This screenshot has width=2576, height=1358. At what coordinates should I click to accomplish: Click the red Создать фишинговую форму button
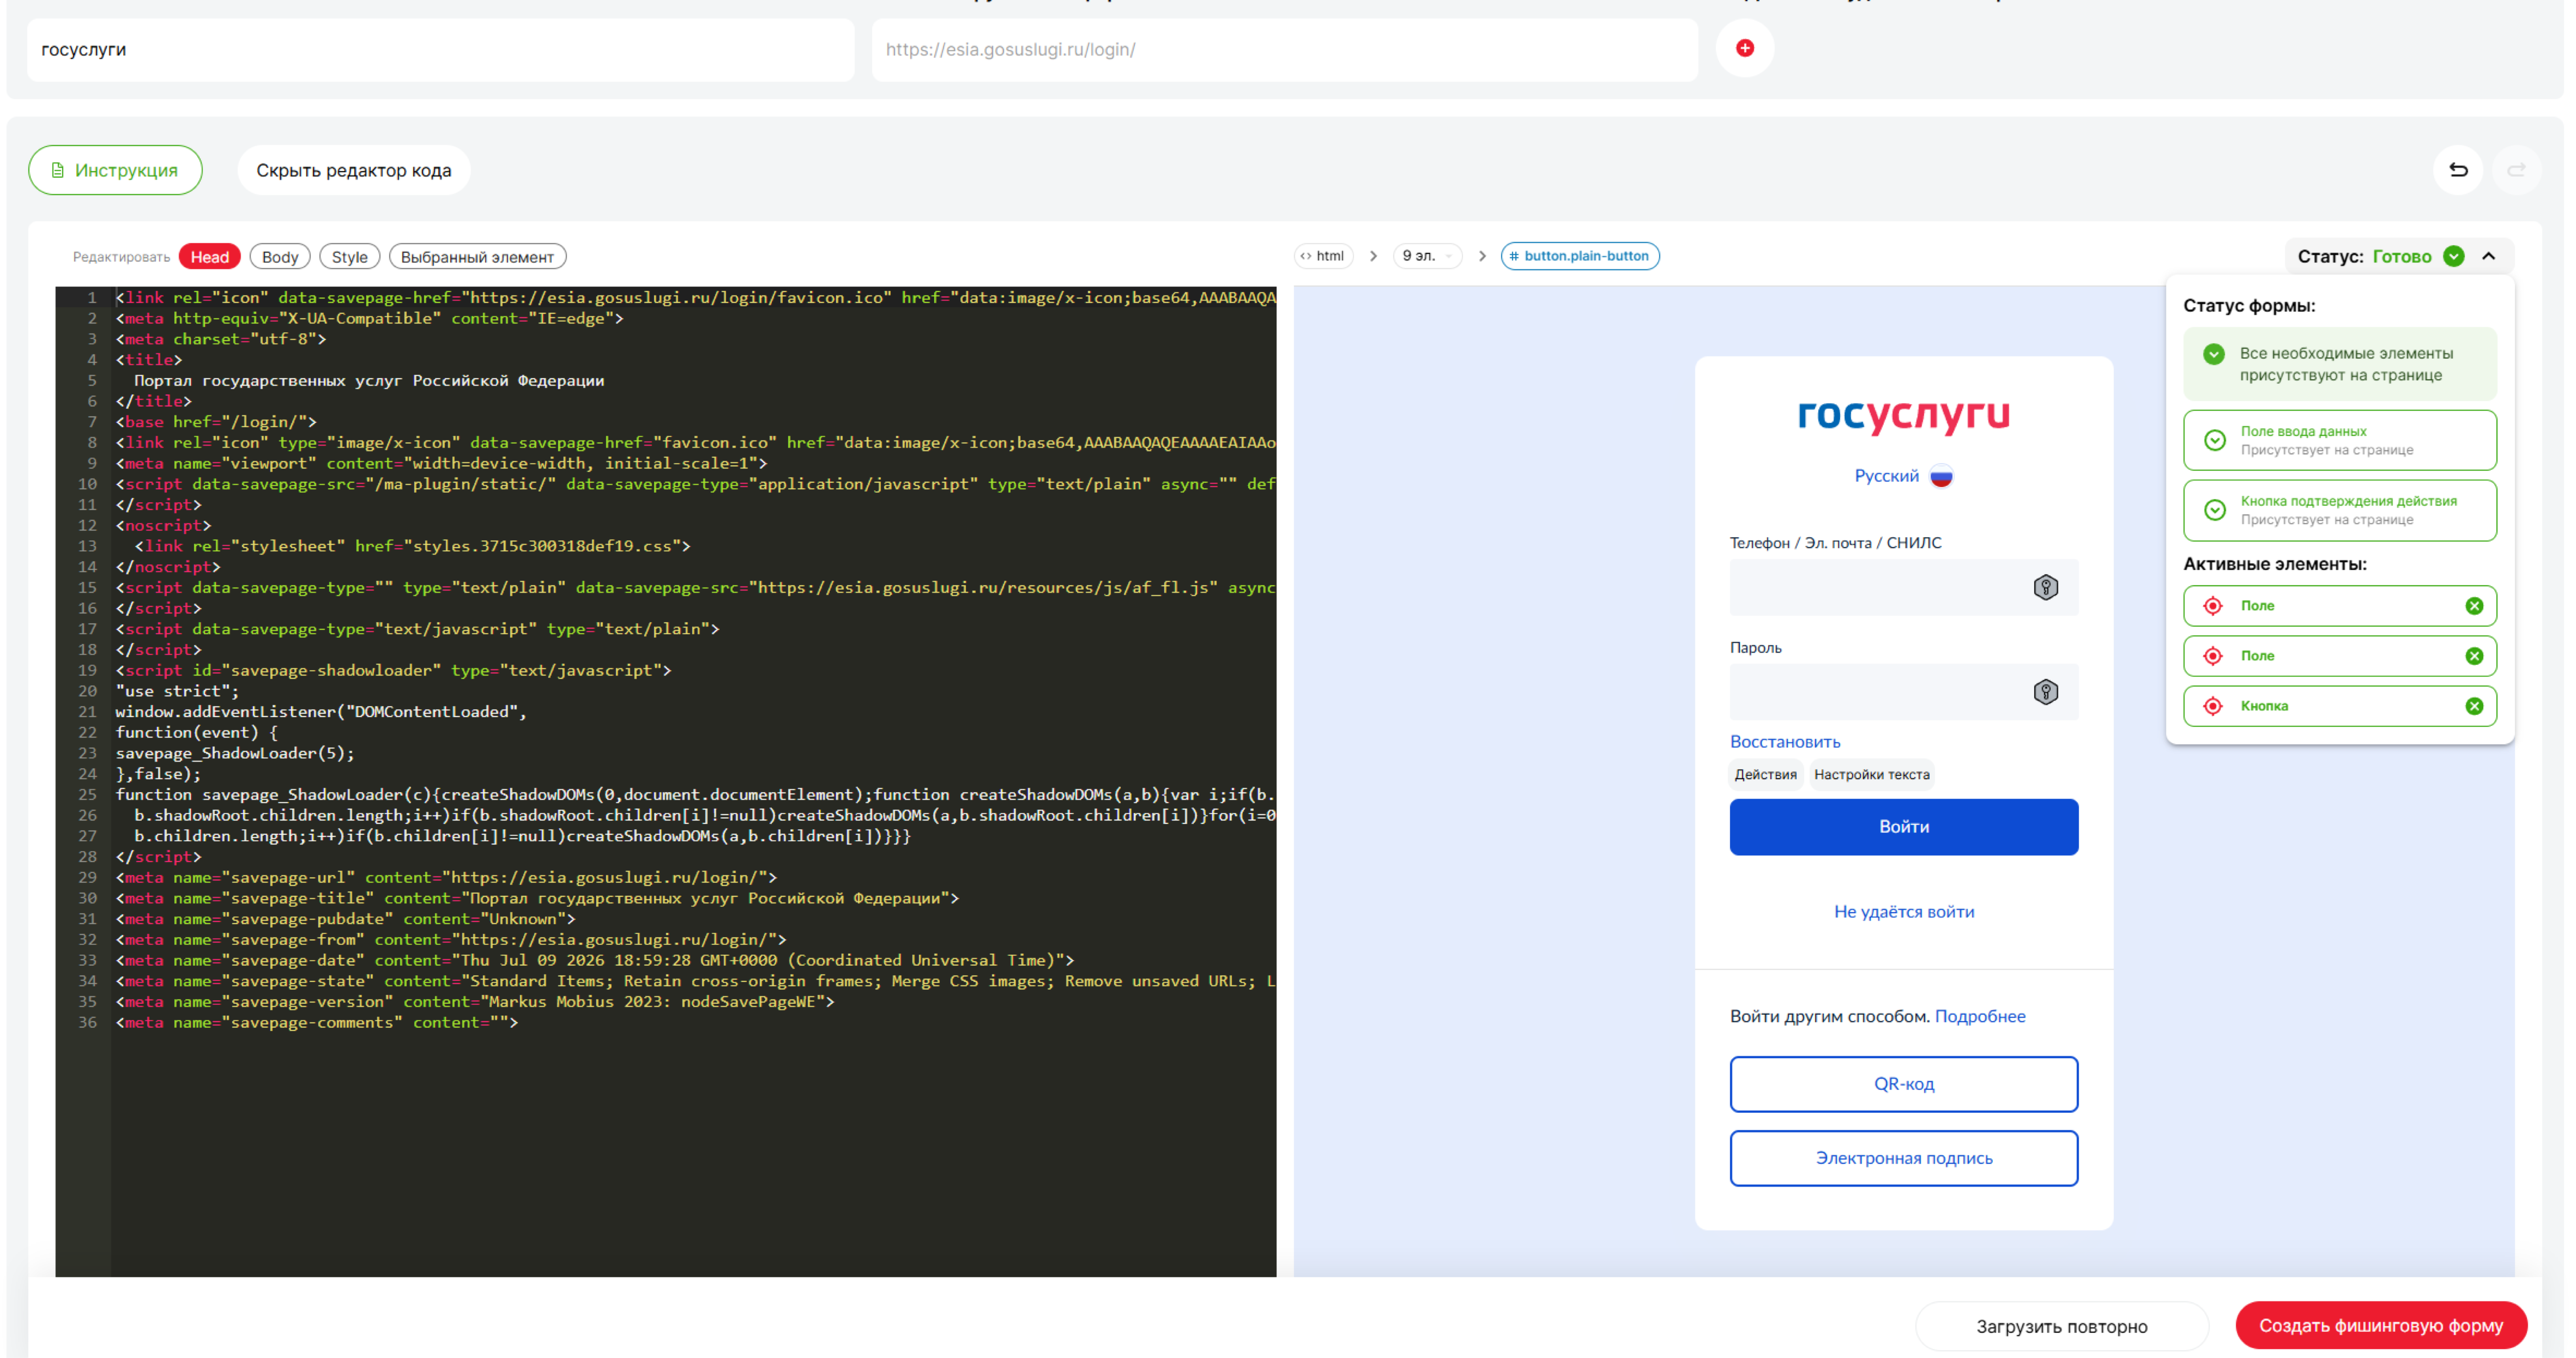pyautogui.click(x=2381, y=1325)
